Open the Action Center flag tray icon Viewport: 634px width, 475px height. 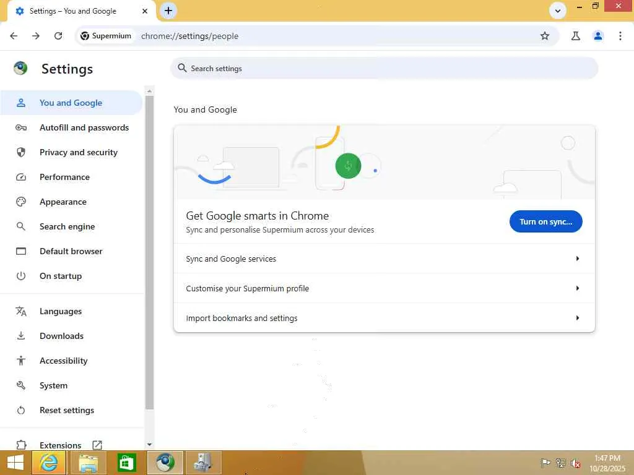545,463
